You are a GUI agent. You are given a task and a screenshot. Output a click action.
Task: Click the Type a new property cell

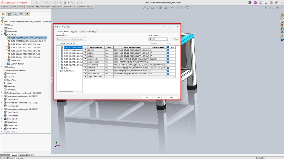coord(96,77)
